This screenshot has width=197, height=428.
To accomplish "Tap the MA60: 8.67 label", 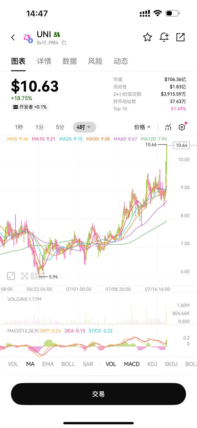I will point(125,139).
